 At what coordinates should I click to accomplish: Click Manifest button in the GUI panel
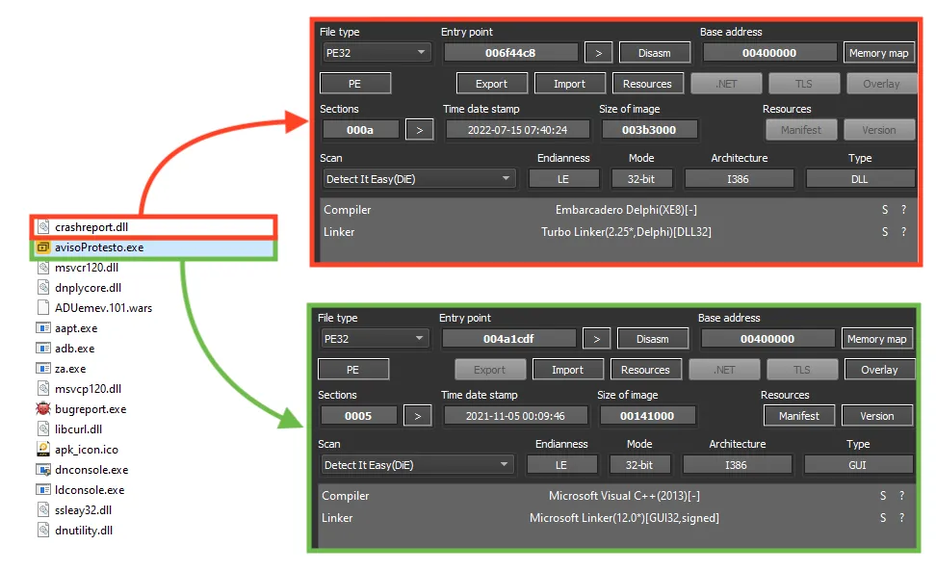pyautogui.click(x=799, y=416)
